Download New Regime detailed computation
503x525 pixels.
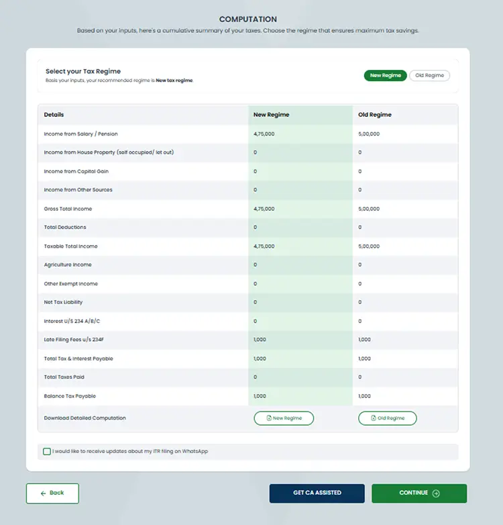(x=284, y=418)
